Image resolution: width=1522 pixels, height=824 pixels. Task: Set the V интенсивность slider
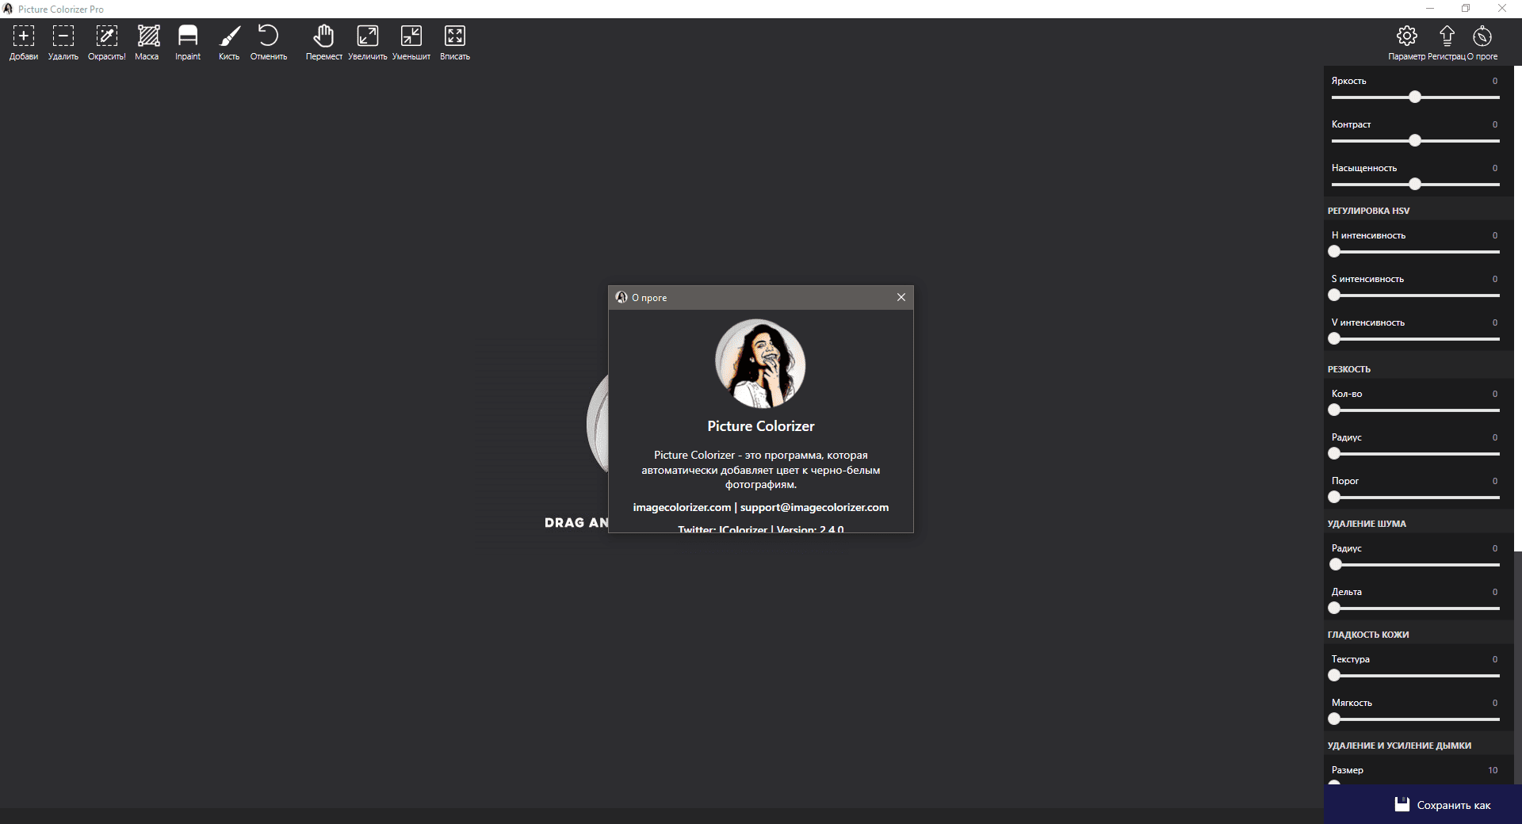[x=1334, y=339]
